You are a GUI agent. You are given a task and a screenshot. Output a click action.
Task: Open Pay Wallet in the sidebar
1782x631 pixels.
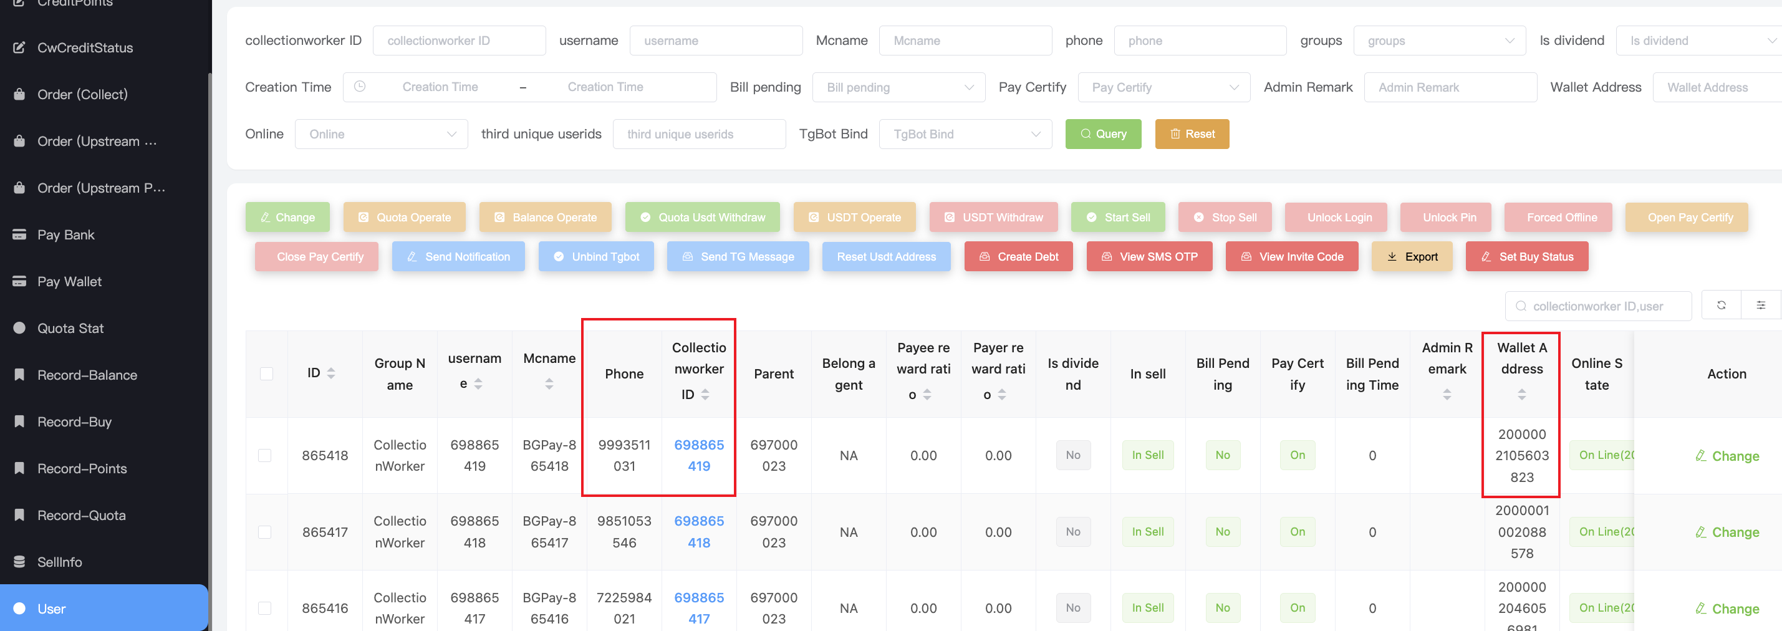[x=69, y=282]
